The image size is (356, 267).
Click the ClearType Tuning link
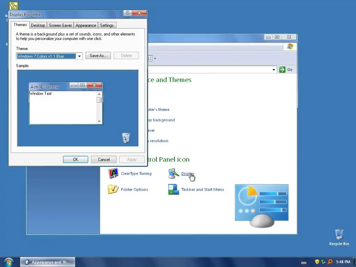[136, 173]
